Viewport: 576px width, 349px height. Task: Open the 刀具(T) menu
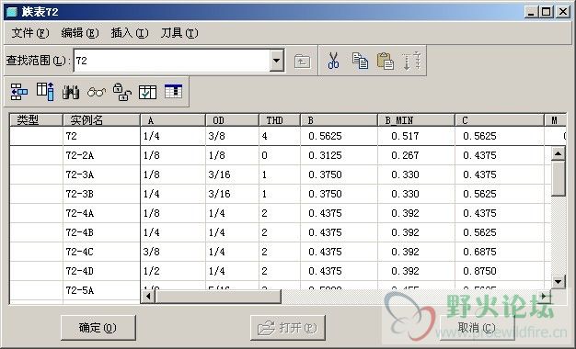179,33
